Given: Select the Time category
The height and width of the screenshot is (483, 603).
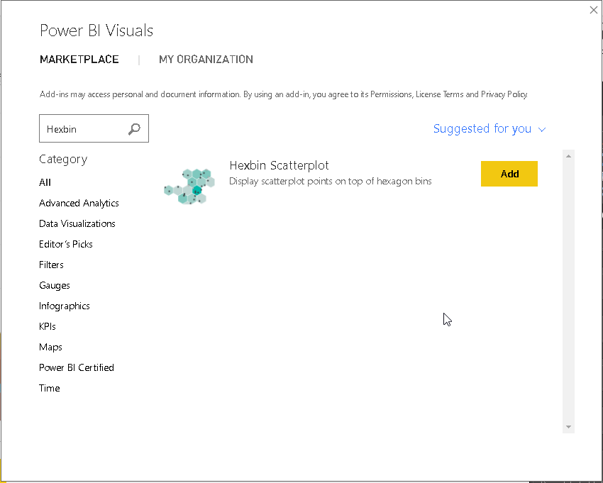Looking at the screenshot, I should coord(49,388).
